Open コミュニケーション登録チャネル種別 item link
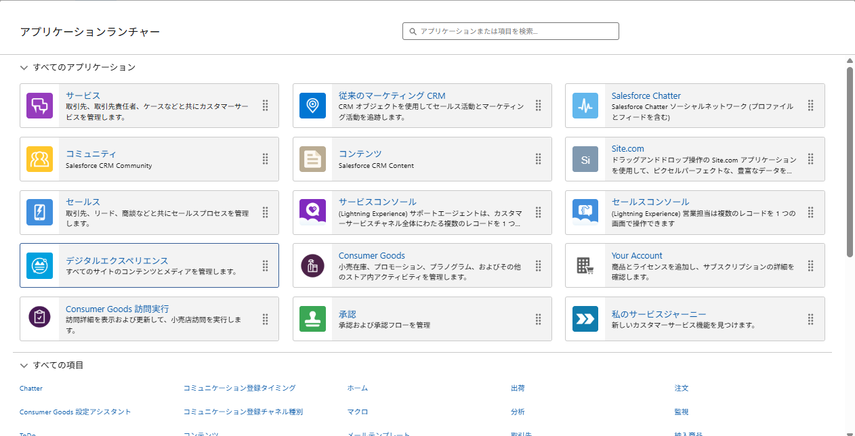 243,411
